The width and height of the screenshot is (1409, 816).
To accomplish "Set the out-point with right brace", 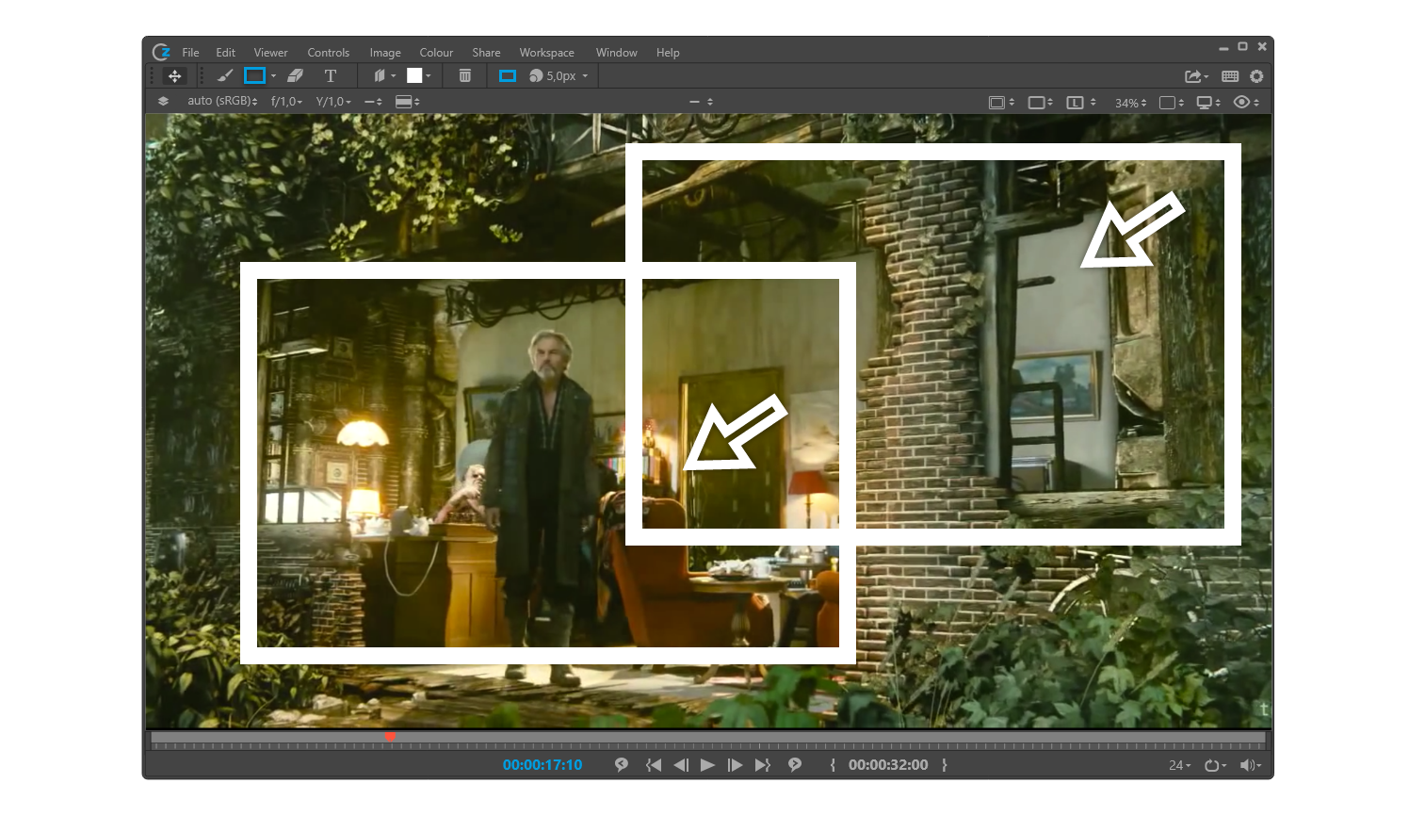I will coord(945,765).
